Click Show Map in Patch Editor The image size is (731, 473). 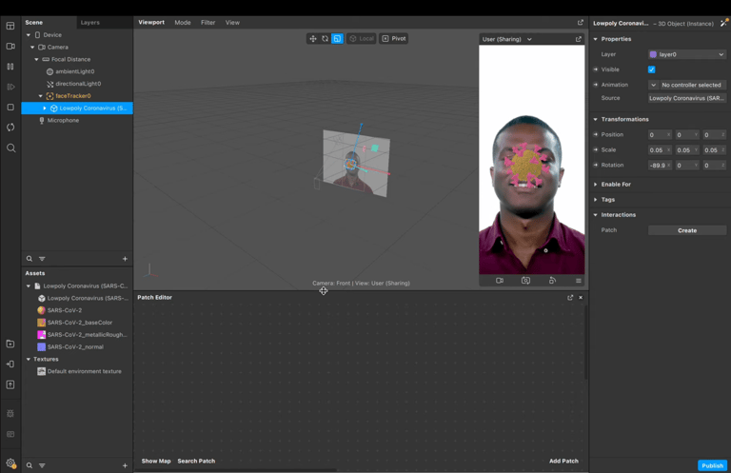click(156, 461)
